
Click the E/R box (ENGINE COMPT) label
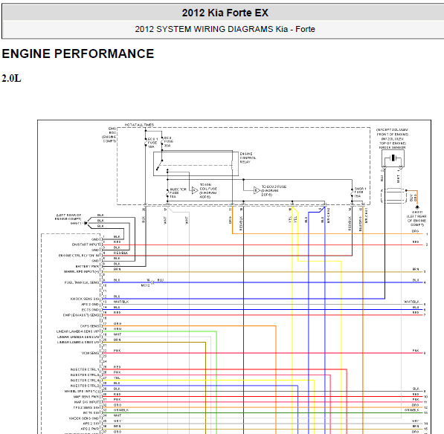(x=109, y=135)
